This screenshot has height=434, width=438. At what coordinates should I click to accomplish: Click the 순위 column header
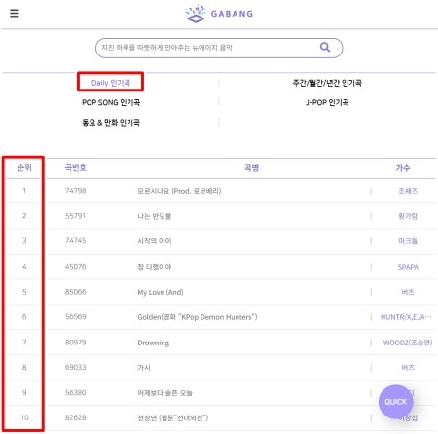(x=24, y=168)
